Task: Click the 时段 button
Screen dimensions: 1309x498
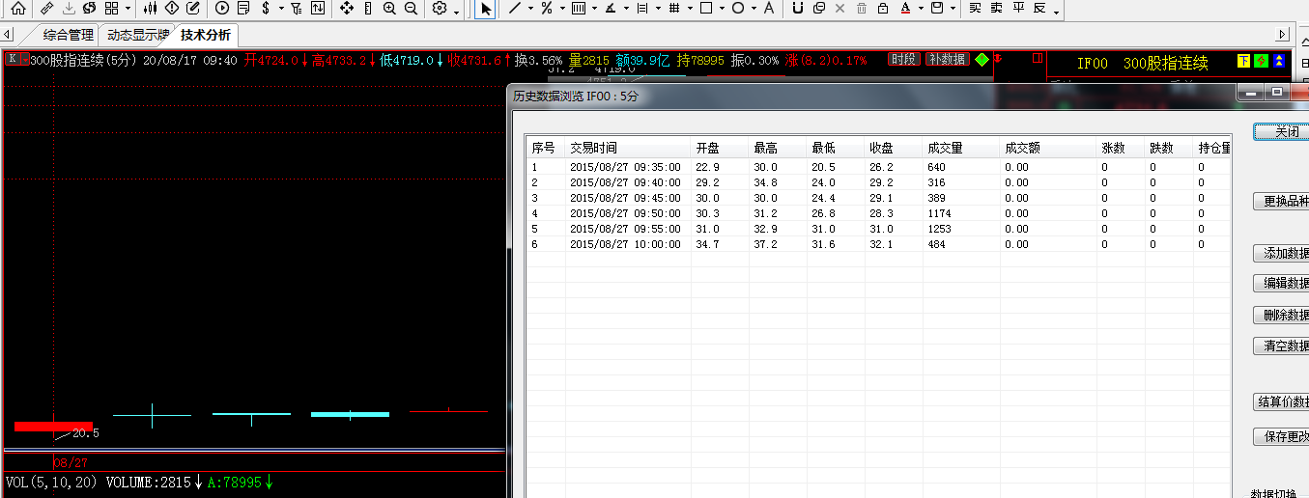Action: (903, 60)
